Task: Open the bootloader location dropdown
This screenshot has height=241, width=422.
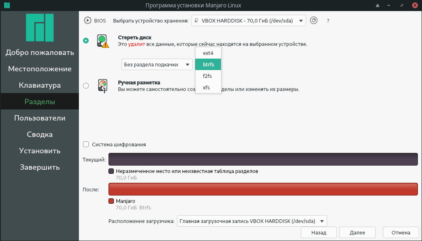Action: 252,221
